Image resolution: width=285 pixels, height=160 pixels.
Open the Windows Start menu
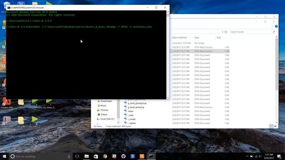point(4,156)
